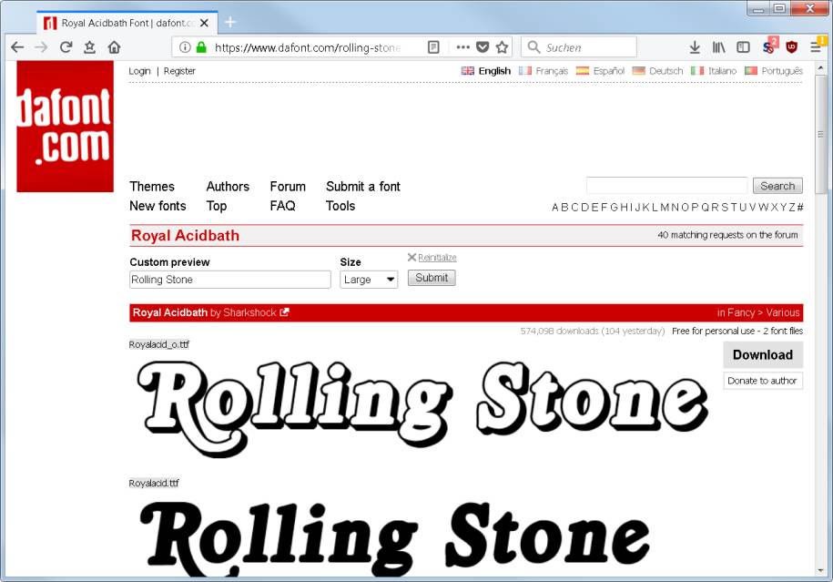
Task: Click the Login link
Action: click(139, 71)
